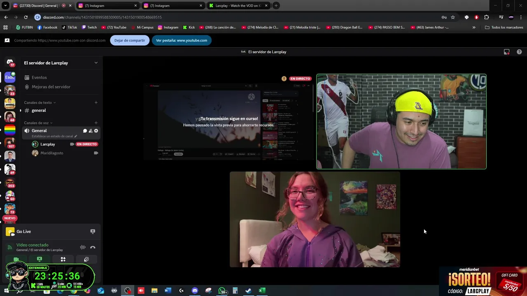Open Discord inbox icon in title bar
This screenshot has width=527, height=296.
pos(507,52)
